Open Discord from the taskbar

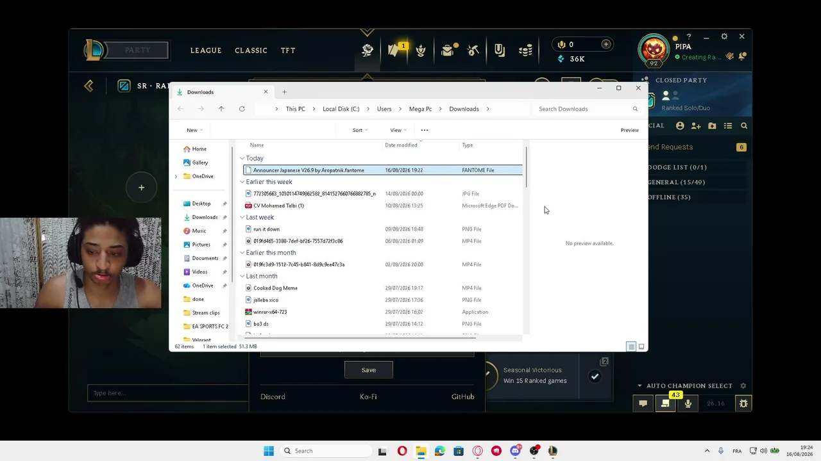coord(515,451)
